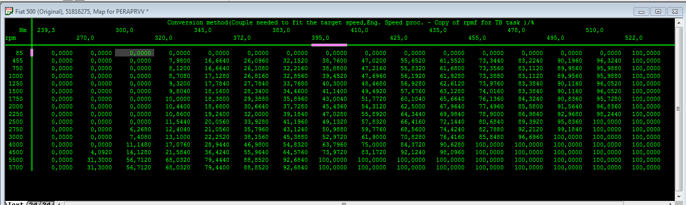Click the Nm axis label

point(23,30)
